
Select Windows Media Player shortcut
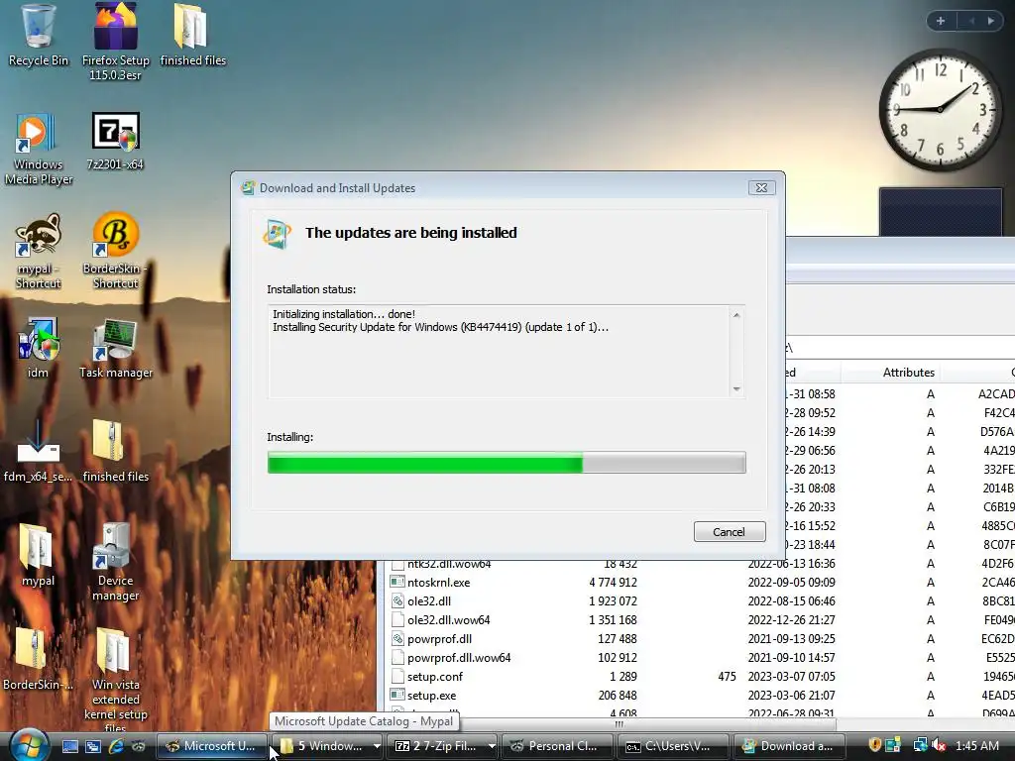(x=38, y=149)
